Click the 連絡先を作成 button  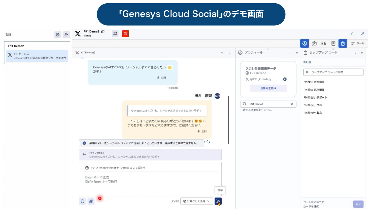268,88
